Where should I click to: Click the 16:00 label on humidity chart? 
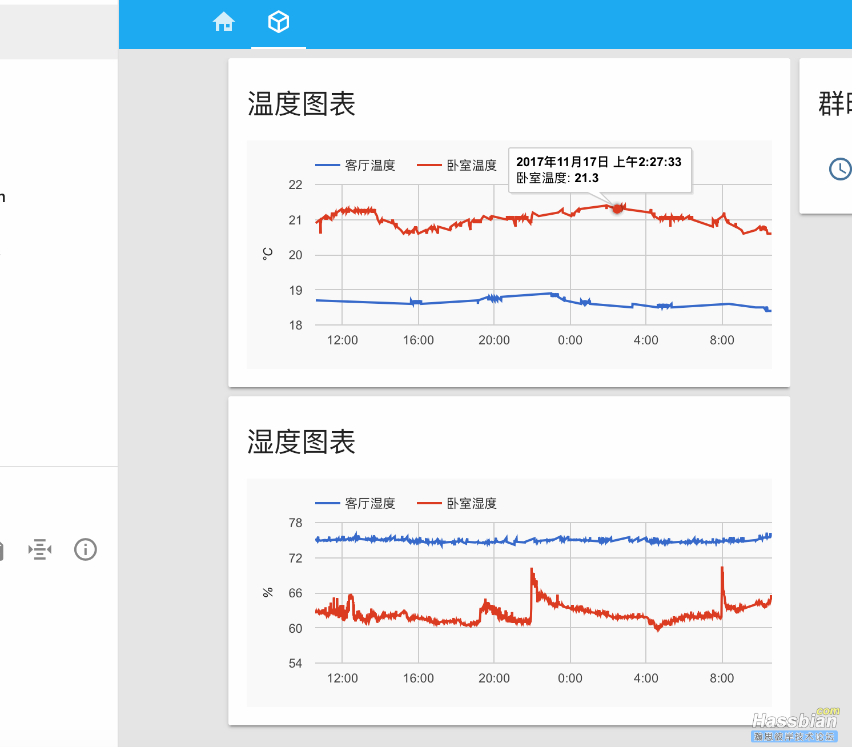[419, 678]
